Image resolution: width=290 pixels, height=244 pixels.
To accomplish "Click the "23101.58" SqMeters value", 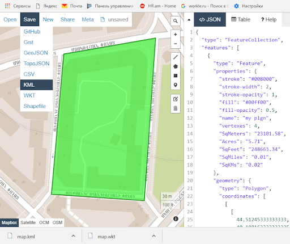I will [268, 133].
